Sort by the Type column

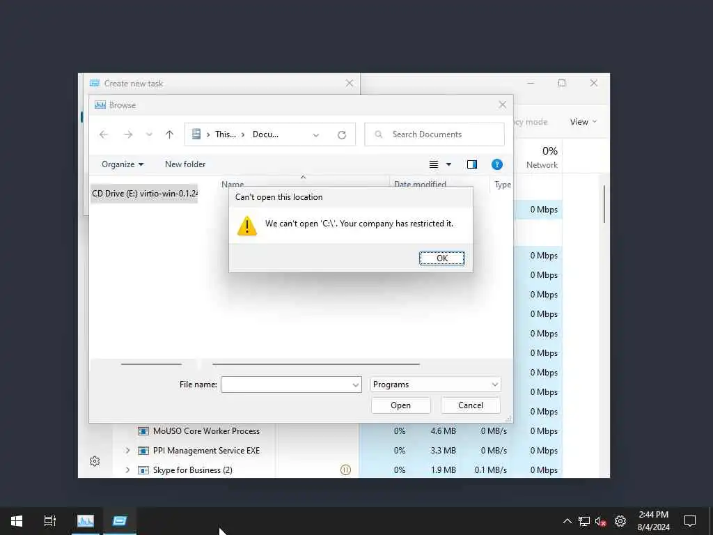click(503, 184)
